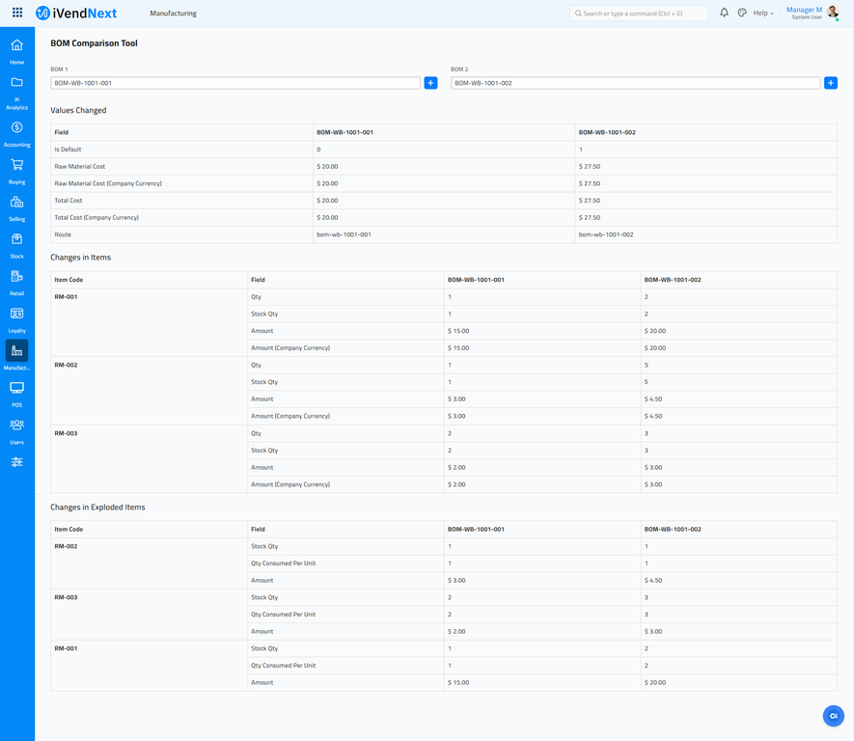
Task: Open the POS module
Action: pyautogui.click(x=16, y=395)
